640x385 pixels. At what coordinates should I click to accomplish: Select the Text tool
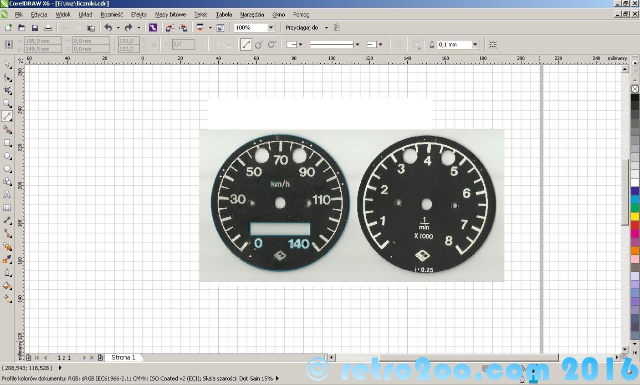7,195
